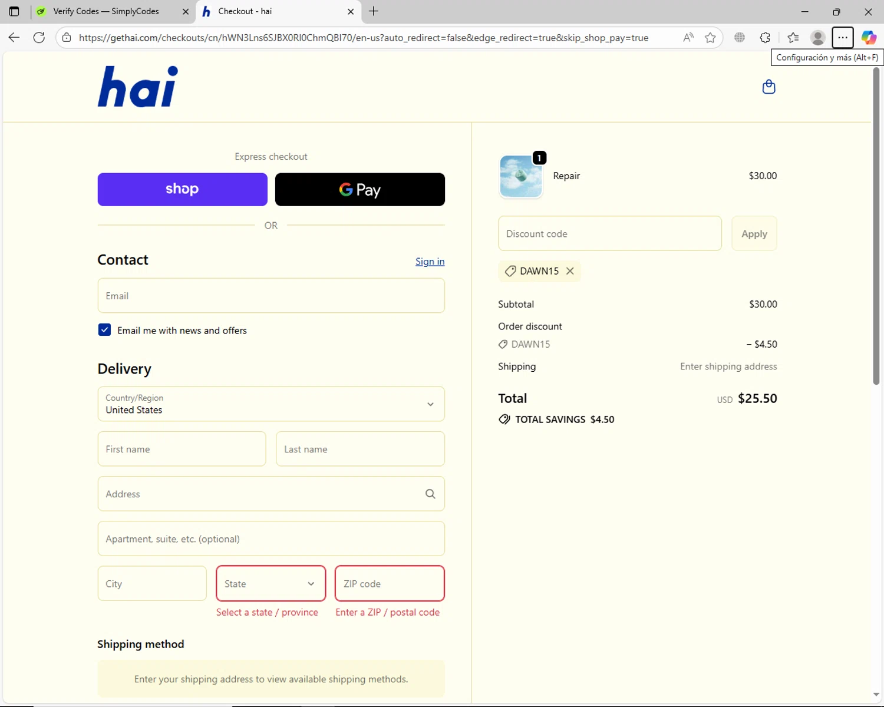The width and height of the screenshot is (884, 707).
Task: Click the Last name field
Action: coord(360,449)
